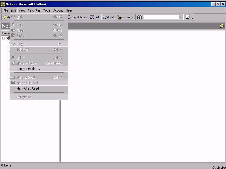Choose Copy to Folder in Edit menu
This screenshot has height=169, width=226.
(39, 69)
